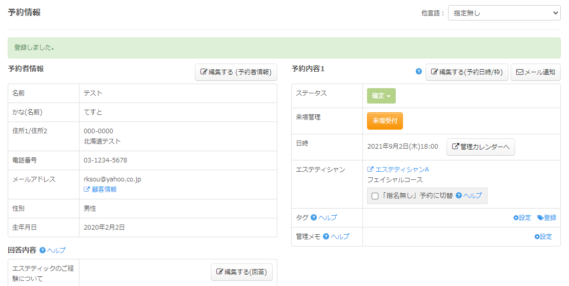Click the gear 設定 icon in 管理メモ row
Viewport: 569px width, 286px height.
[x=537, y=237]
